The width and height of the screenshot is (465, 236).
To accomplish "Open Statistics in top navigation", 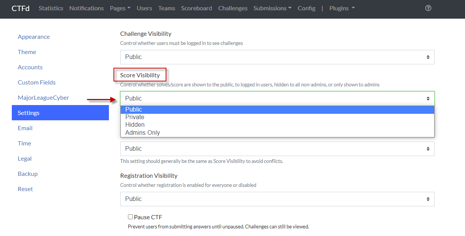I will coord(51,8).
